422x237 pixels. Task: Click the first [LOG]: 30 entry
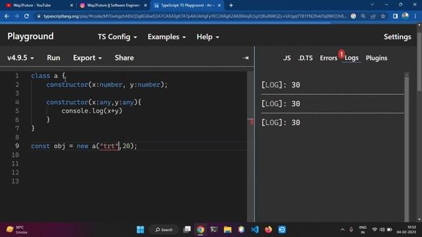(281, 85)
